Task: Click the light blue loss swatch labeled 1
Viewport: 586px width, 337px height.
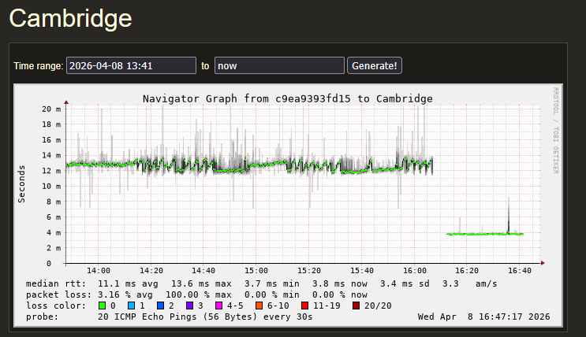Action: 131,306
